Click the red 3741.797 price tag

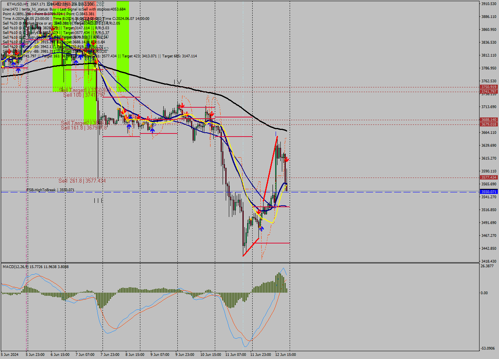tap(489, 91)
